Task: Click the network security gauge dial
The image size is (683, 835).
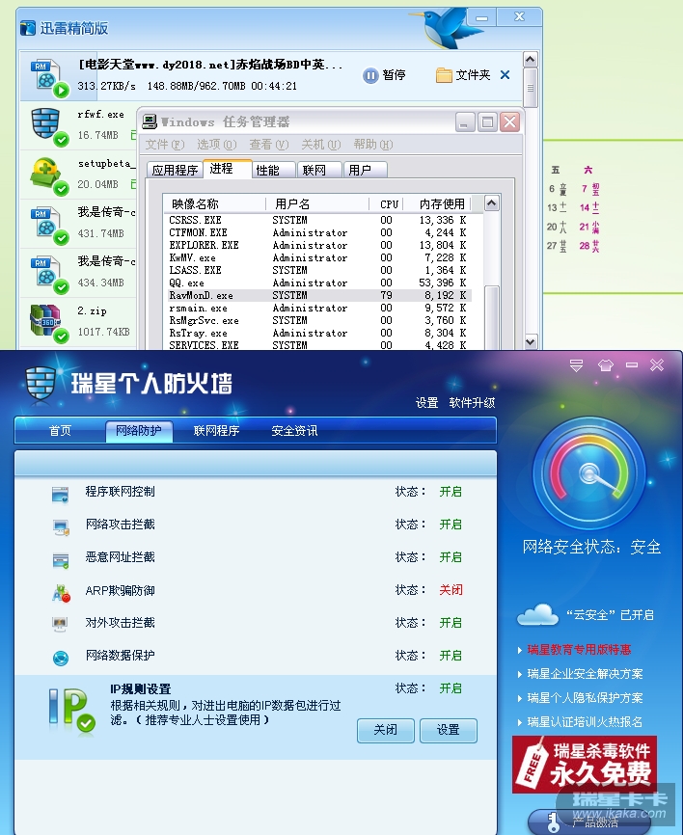Action: [588, 472]
